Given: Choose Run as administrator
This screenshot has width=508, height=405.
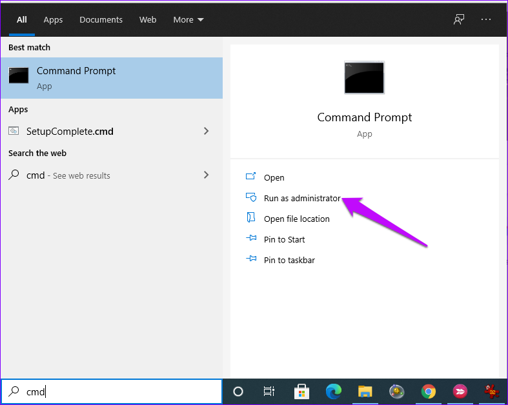Looking at the screenshot, I should pos(302,198).
